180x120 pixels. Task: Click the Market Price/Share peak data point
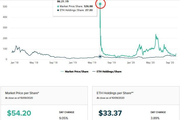(x=100, y=4)
